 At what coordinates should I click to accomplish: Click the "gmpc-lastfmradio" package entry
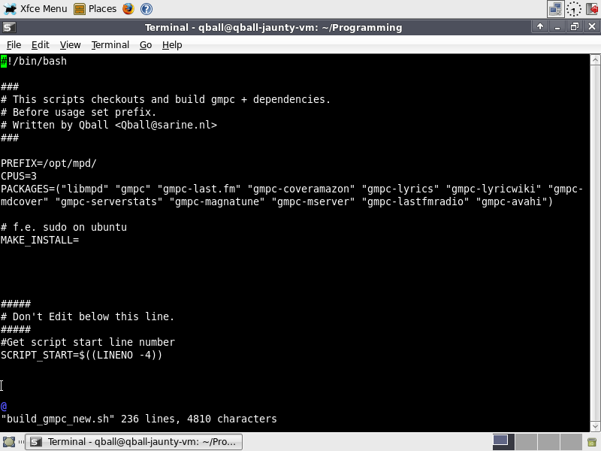pyautogui.click(x=415, y=201)
